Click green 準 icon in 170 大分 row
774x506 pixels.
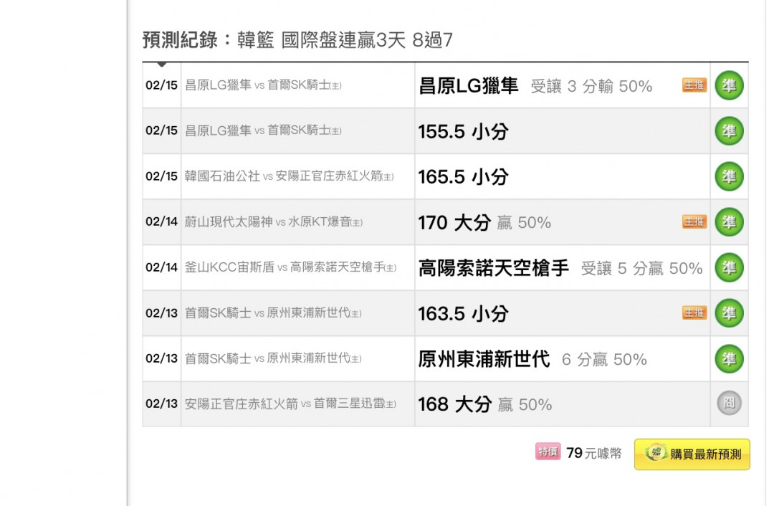point(729,222)
